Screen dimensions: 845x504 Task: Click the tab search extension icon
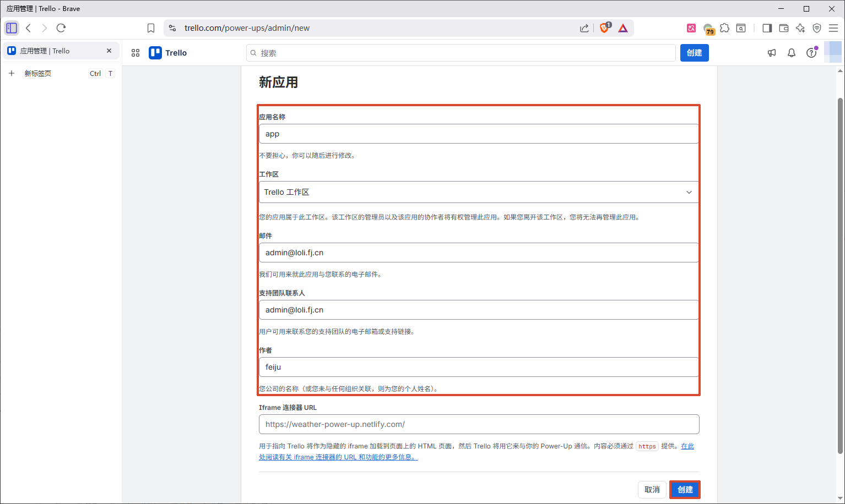(x=741, y=28)
